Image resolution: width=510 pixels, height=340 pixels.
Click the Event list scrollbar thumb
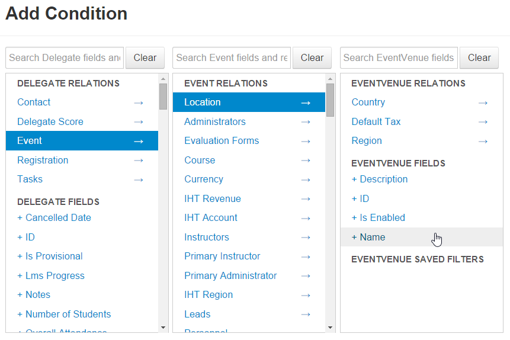[x=330, y=100]
